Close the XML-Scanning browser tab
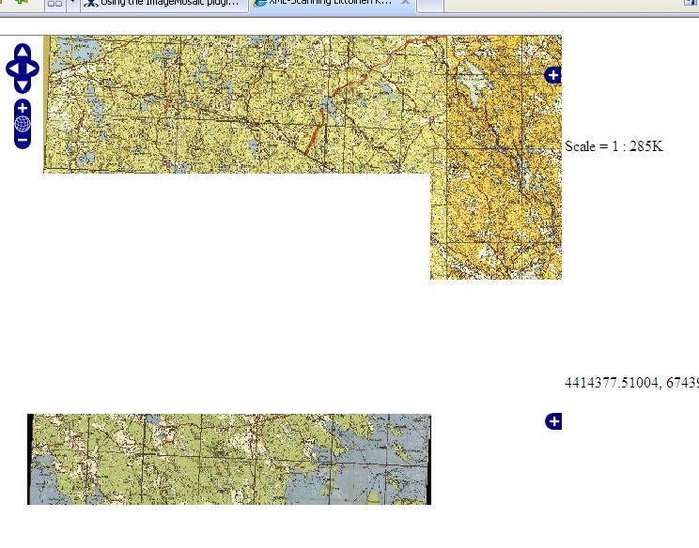This screenshot has width=699, height=548. [x=405, y=2]
